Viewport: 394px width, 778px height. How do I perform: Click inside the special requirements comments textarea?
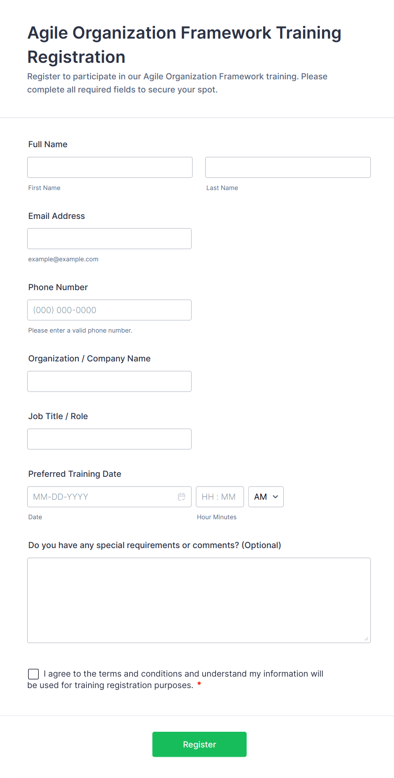click(199, 600)
